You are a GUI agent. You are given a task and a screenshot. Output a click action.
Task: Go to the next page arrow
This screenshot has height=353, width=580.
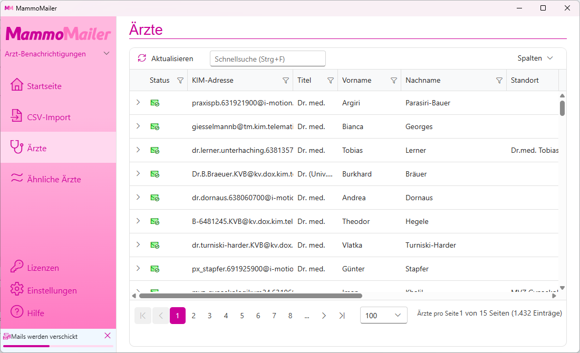click(x=324, y=316)
